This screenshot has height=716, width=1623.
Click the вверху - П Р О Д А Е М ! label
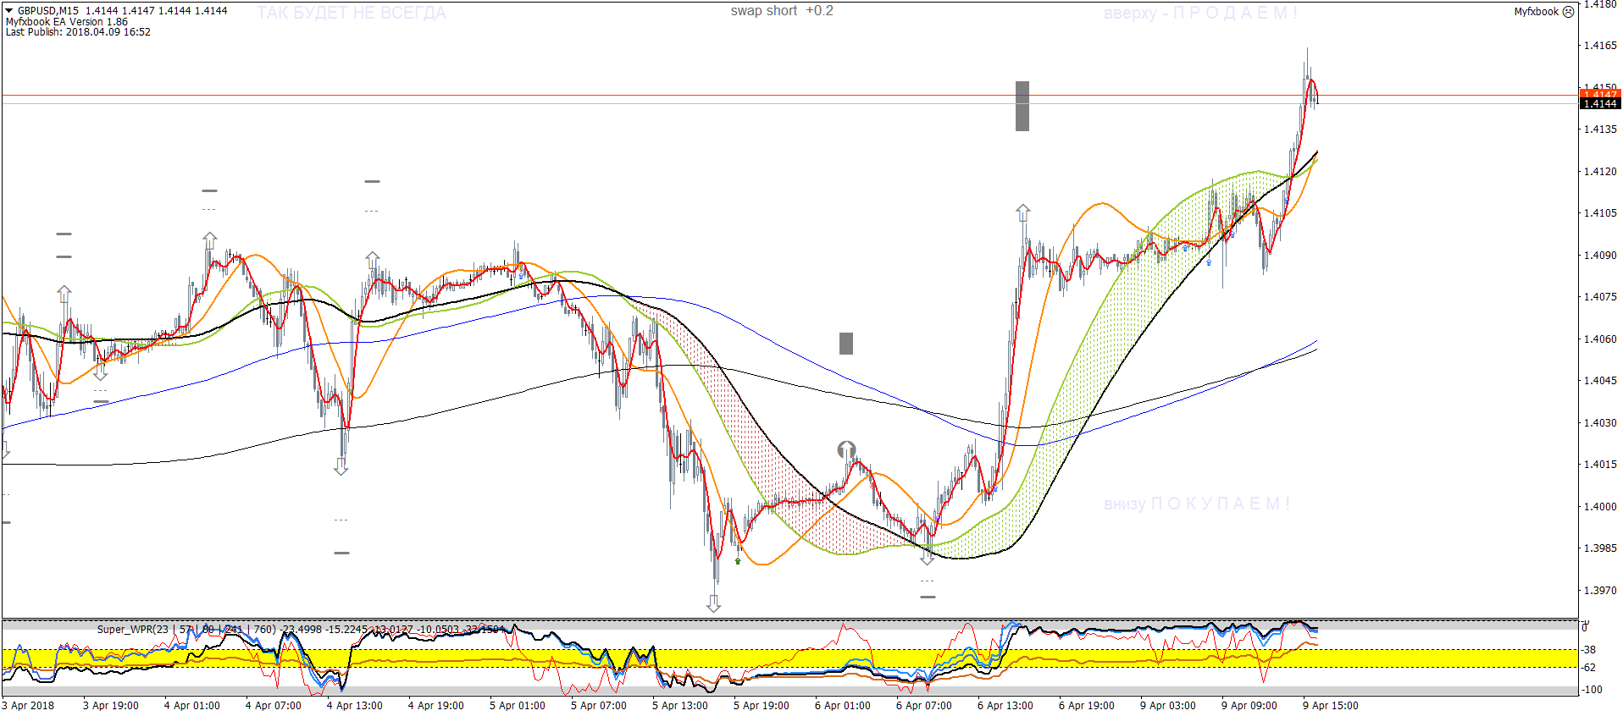click(x=1200, y=13)
